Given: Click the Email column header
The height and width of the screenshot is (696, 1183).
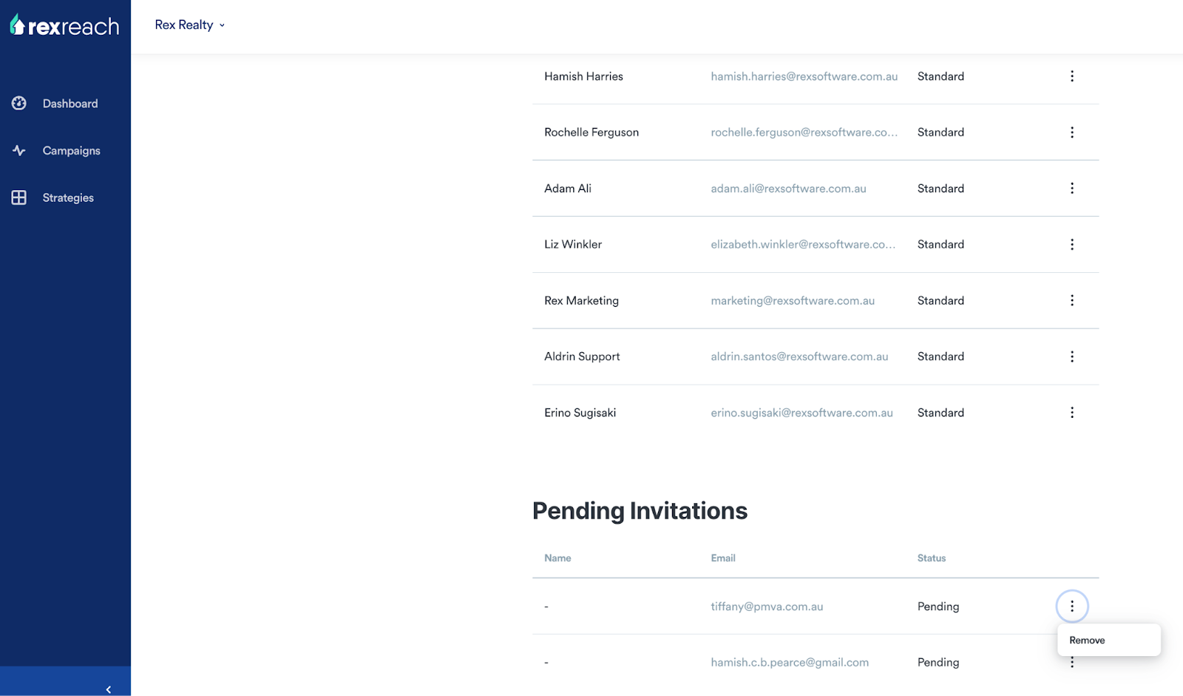Looking at the screenshot, I should [x=723, y=558].
